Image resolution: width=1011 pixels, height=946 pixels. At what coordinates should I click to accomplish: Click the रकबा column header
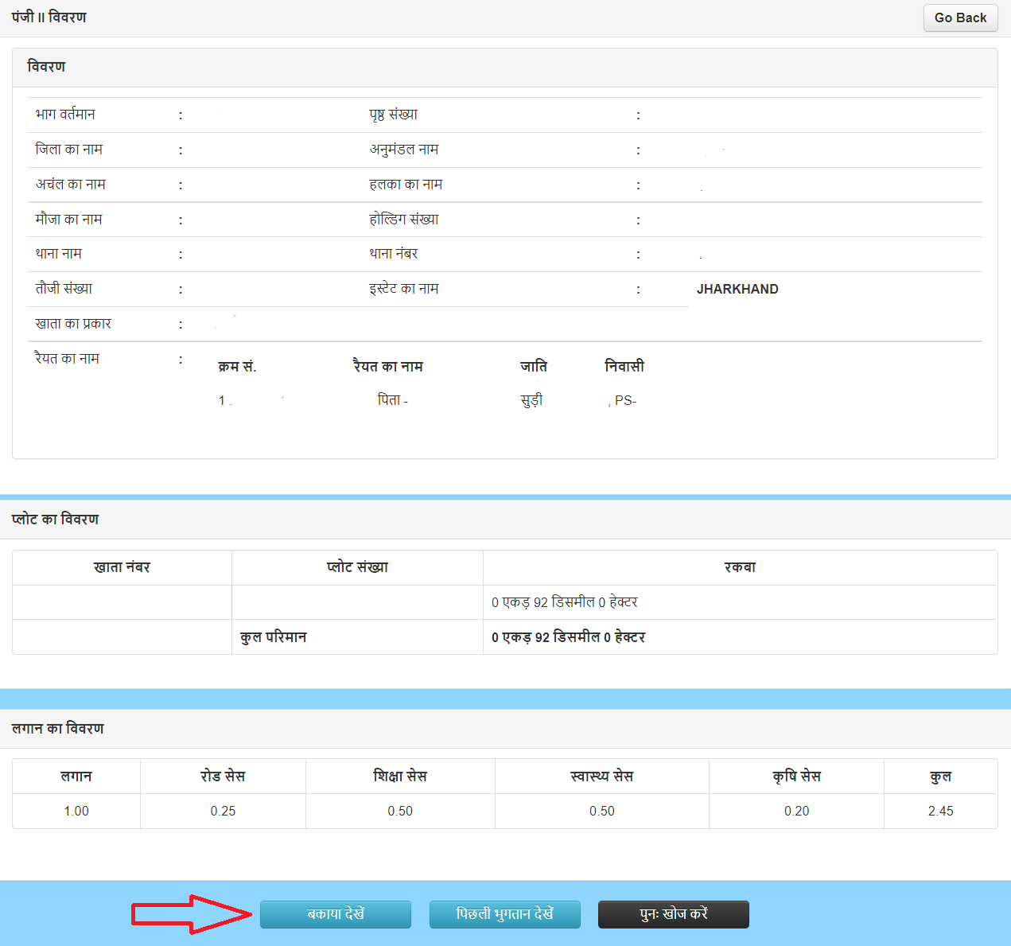click(x=740, y=567)
